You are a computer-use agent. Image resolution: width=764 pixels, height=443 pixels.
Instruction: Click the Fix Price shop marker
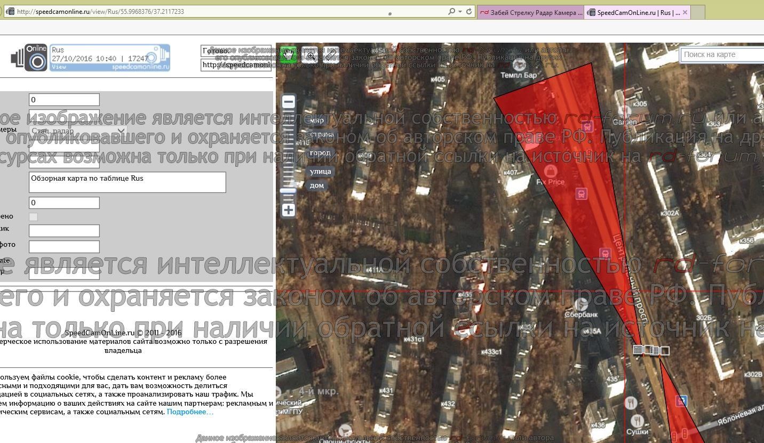(551, 172)
